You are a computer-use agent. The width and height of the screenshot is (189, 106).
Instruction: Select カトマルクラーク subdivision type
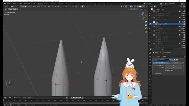tap(161, 63)
